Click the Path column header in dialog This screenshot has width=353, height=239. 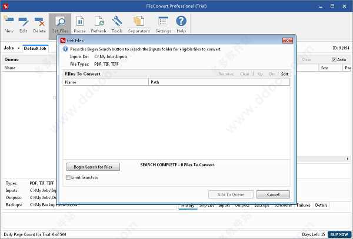coord(219,82)
